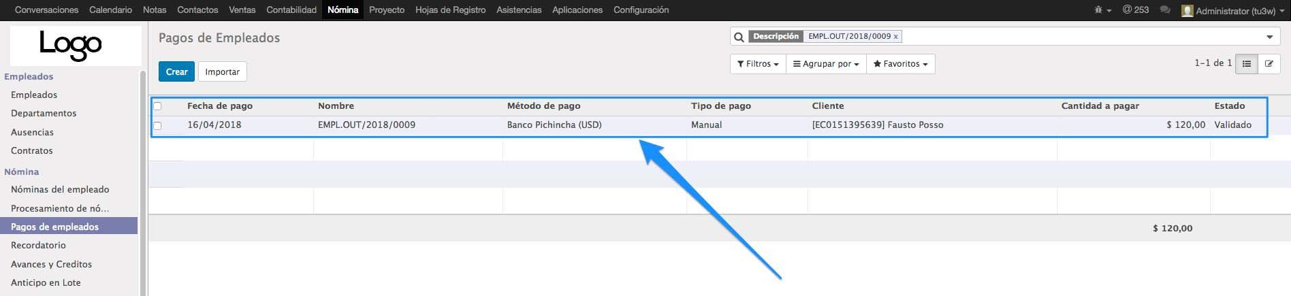The image size is (1291, 296).
Task: Open Anticipo en Lote
Action: 46,282
